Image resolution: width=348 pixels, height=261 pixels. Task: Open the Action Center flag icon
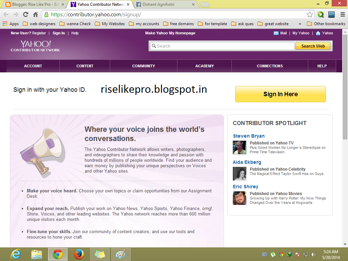point(297,255)
